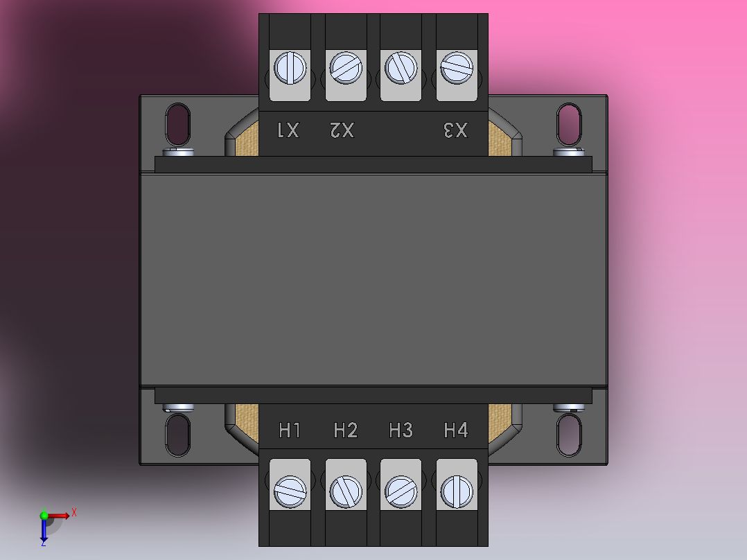Click the green origin ball of the triad
Screen dimensions: 747x560
[44, 515]
